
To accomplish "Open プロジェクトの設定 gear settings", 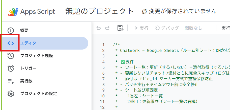I will (x=38, y=94).
